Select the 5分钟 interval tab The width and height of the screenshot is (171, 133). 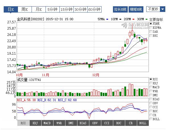tap(52, 9)
